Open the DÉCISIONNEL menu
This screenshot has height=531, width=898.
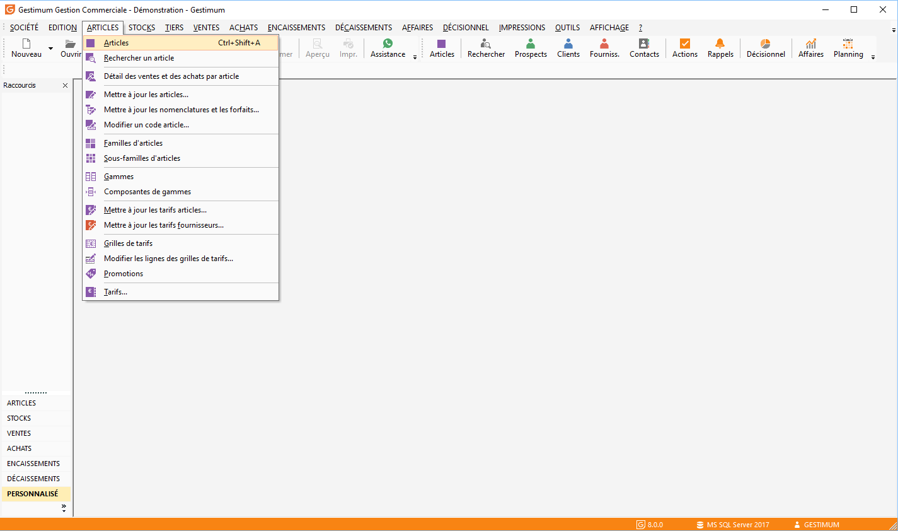pyautogui.click(x=466, y=28)
